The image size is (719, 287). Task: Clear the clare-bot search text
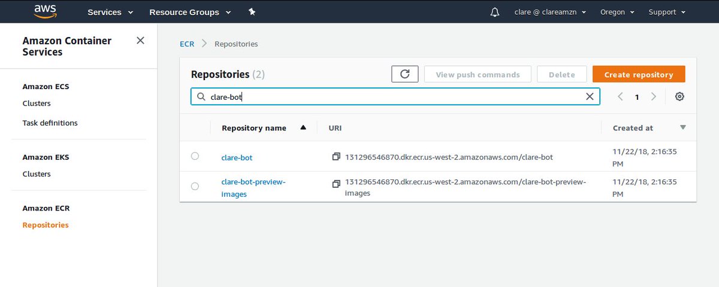[x=590, y=96]
